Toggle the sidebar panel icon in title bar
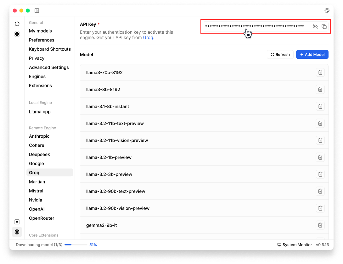343x264 pixels. tap(37, 10)
